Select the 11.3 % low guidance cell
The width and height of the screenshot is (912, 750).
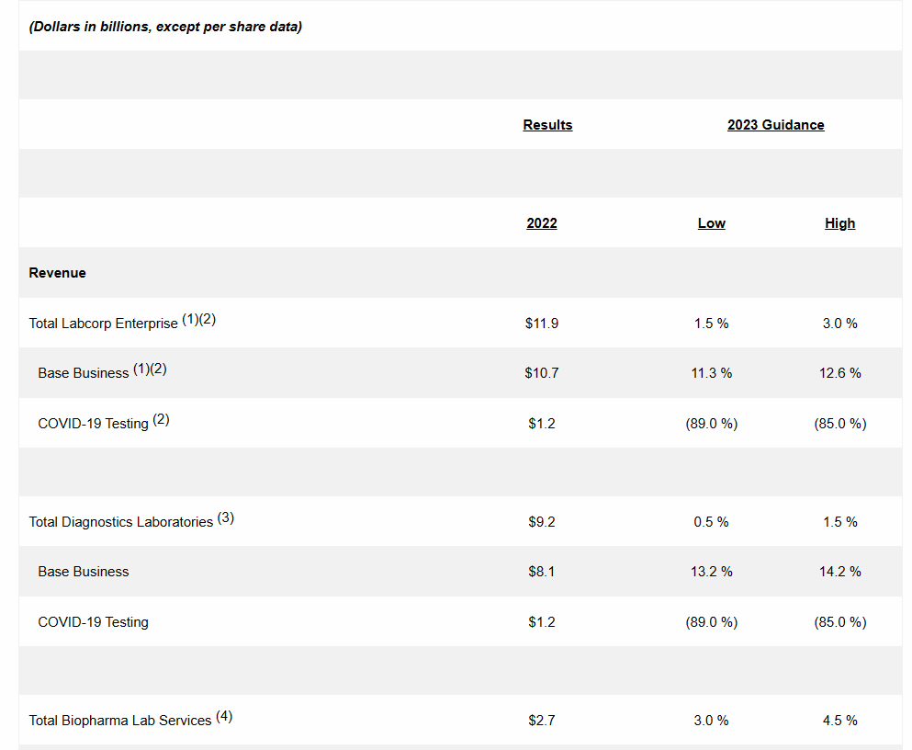tap(711, 373)
